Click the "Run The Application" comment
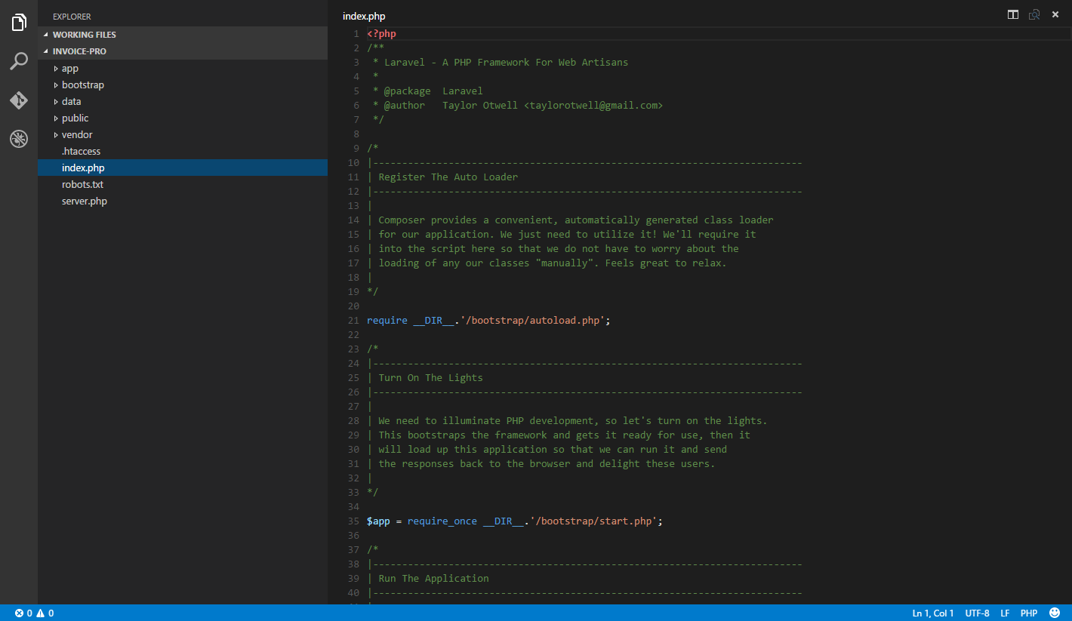This screenshot has height=621, width=1072. (x=434, y=579)
